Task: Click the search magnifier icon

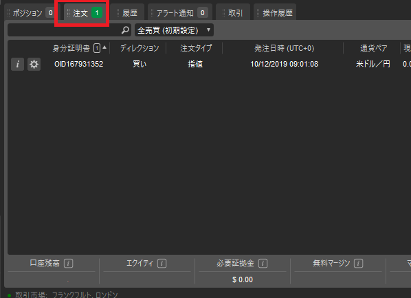Action: [x=125, y=30]
